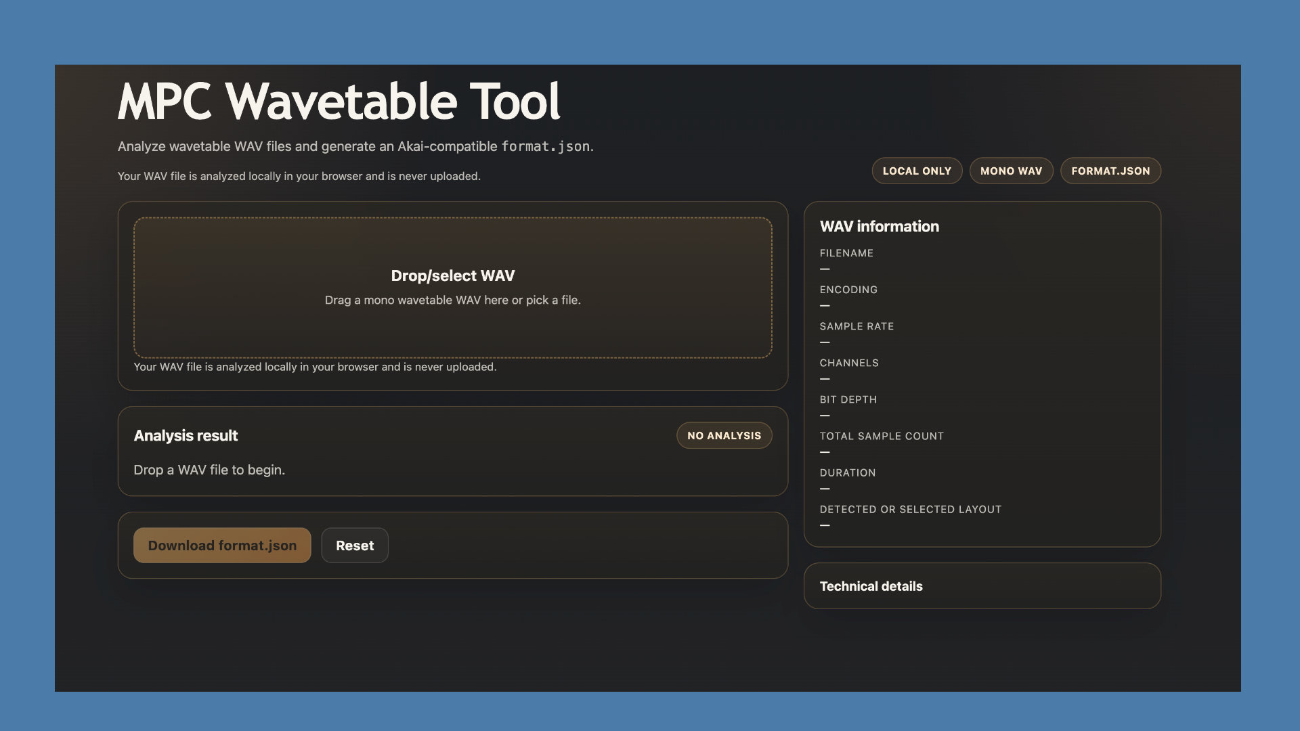Click the FORMAT.JSON badge
Image resolution: width=1300 pixels, height=731 pixels.
pyautogui.click(x=1110, y=171)
